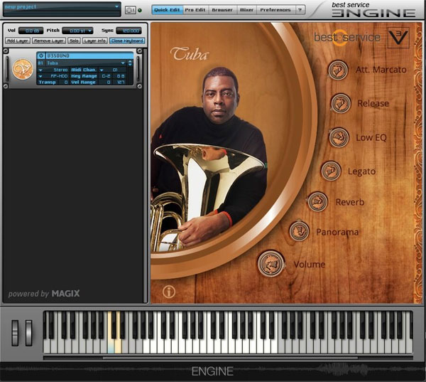Open the info icon below the Tuba picture
Viewport: 426px width, 382px height.
[169, 292]
